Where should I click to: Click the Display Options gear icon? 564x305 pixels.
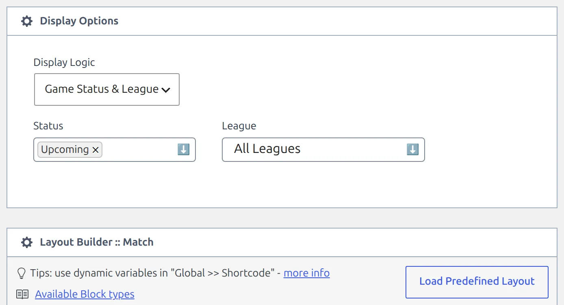point(27,21)
